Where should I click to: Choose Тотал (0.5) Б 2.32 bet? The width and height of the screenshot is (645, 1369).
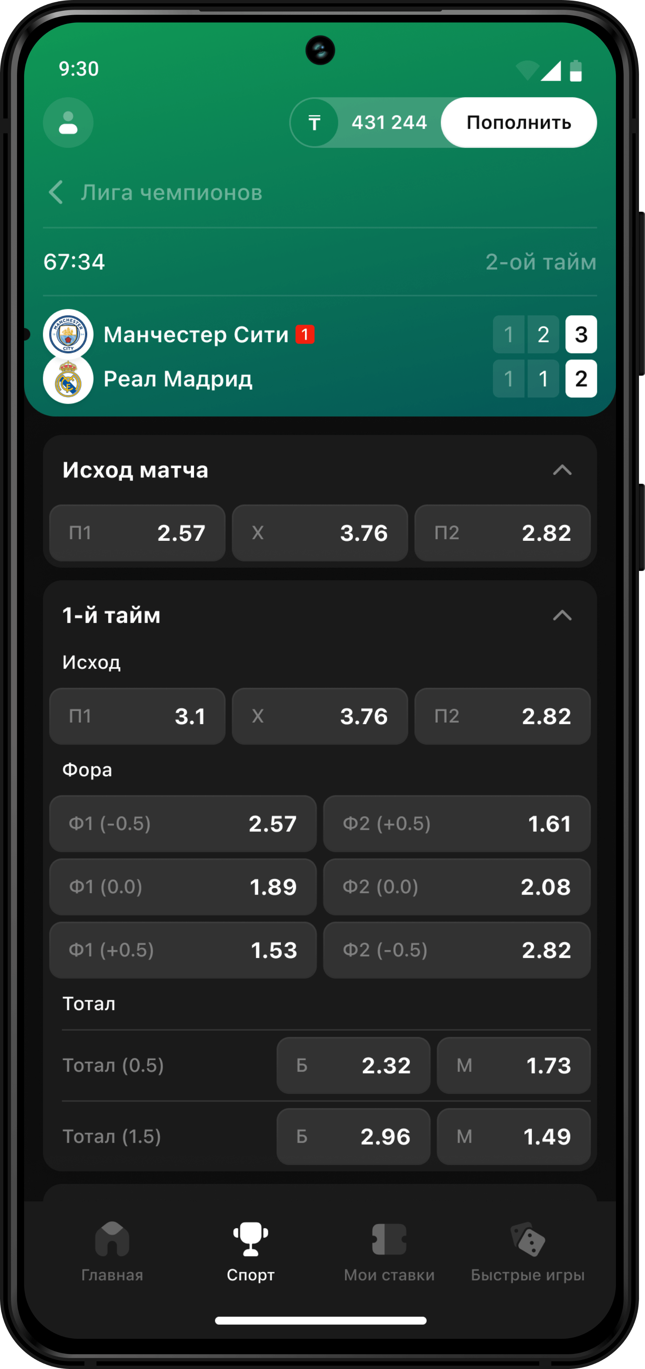[353, 1065]
